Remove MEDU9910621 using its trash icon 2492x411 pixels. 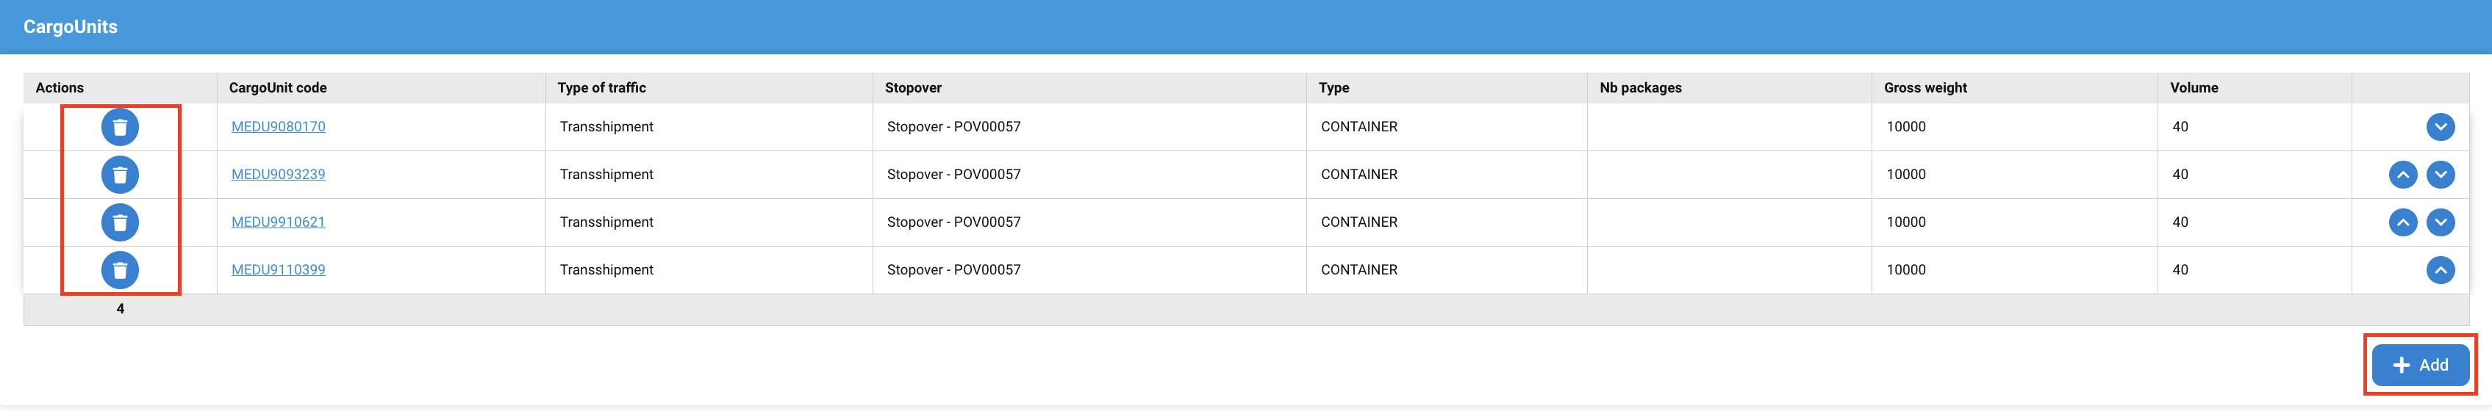coord(120,223)
